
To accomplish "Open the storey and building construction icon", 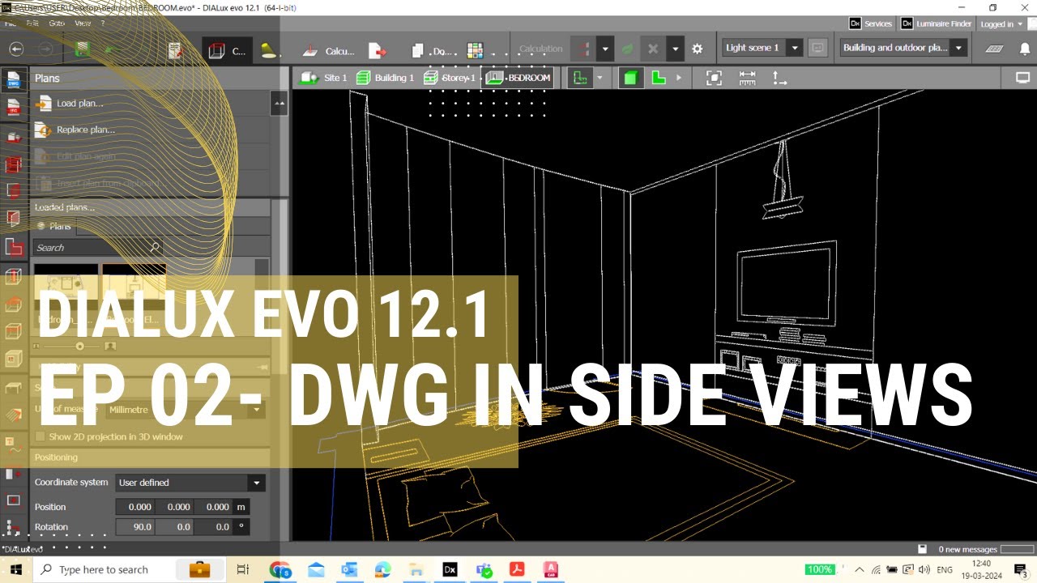I will [x=13, y=164].
